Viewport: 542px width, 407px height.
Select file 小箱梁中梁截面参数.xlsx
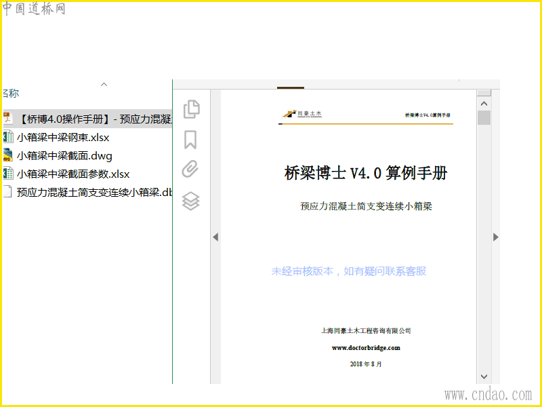73,174
